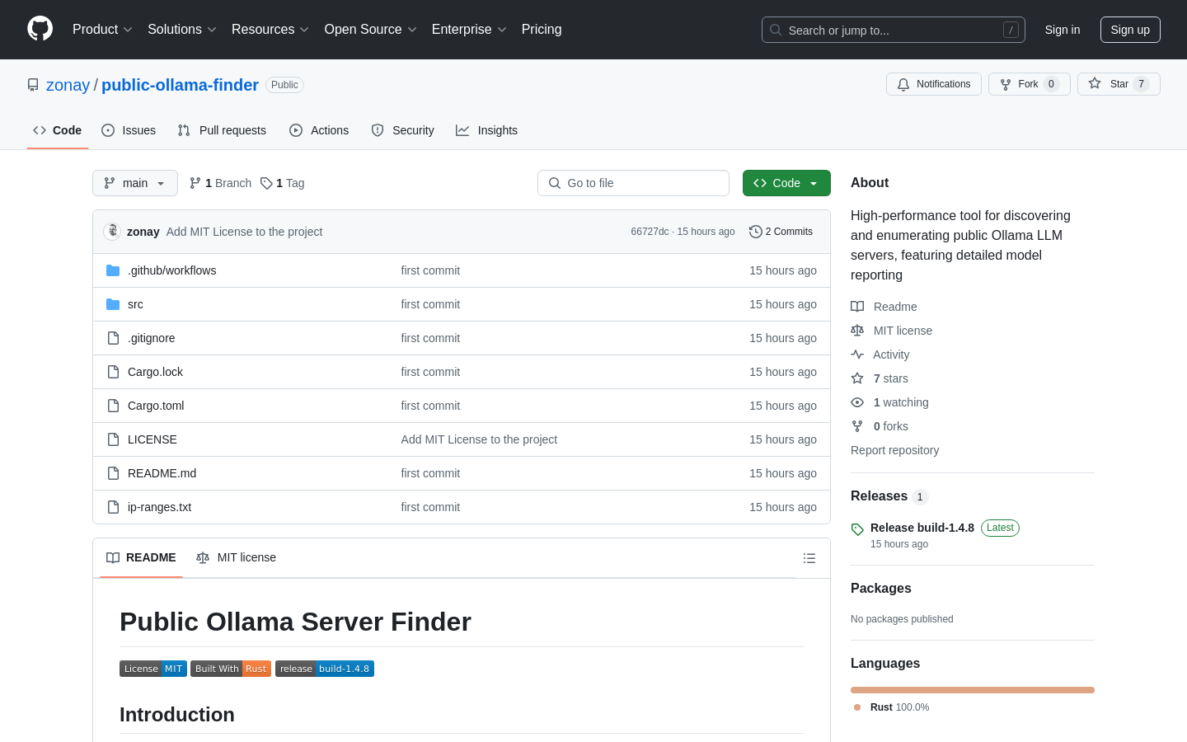Switch to the Actions tab
Viewport: 1187px width, 742px height.
coord(319,130)
